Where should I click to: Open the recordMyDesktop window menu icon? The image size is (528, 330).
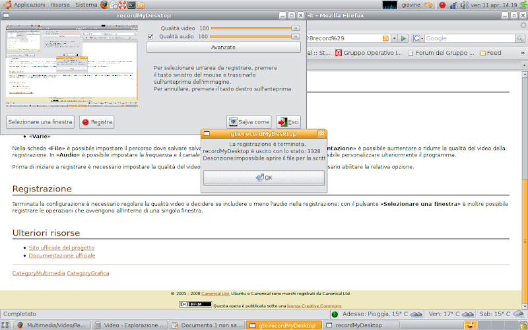pos(6,15)
